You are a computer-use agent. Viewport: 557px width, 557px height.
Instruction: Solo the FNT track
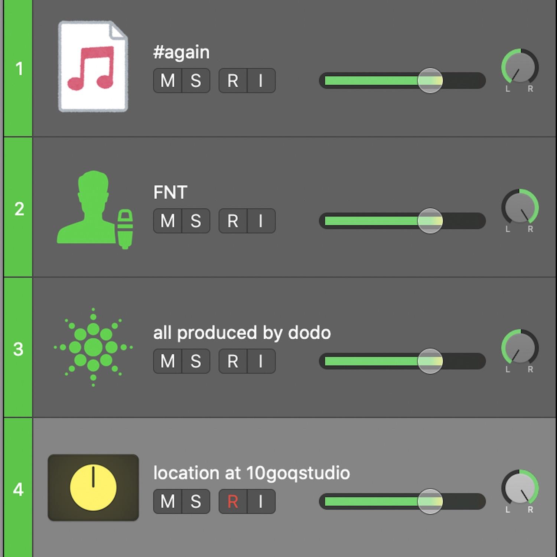196,221
